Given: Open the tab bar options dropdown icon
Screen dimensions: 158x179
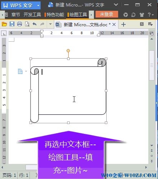Looking at the screenshot, I should (150, 24).
